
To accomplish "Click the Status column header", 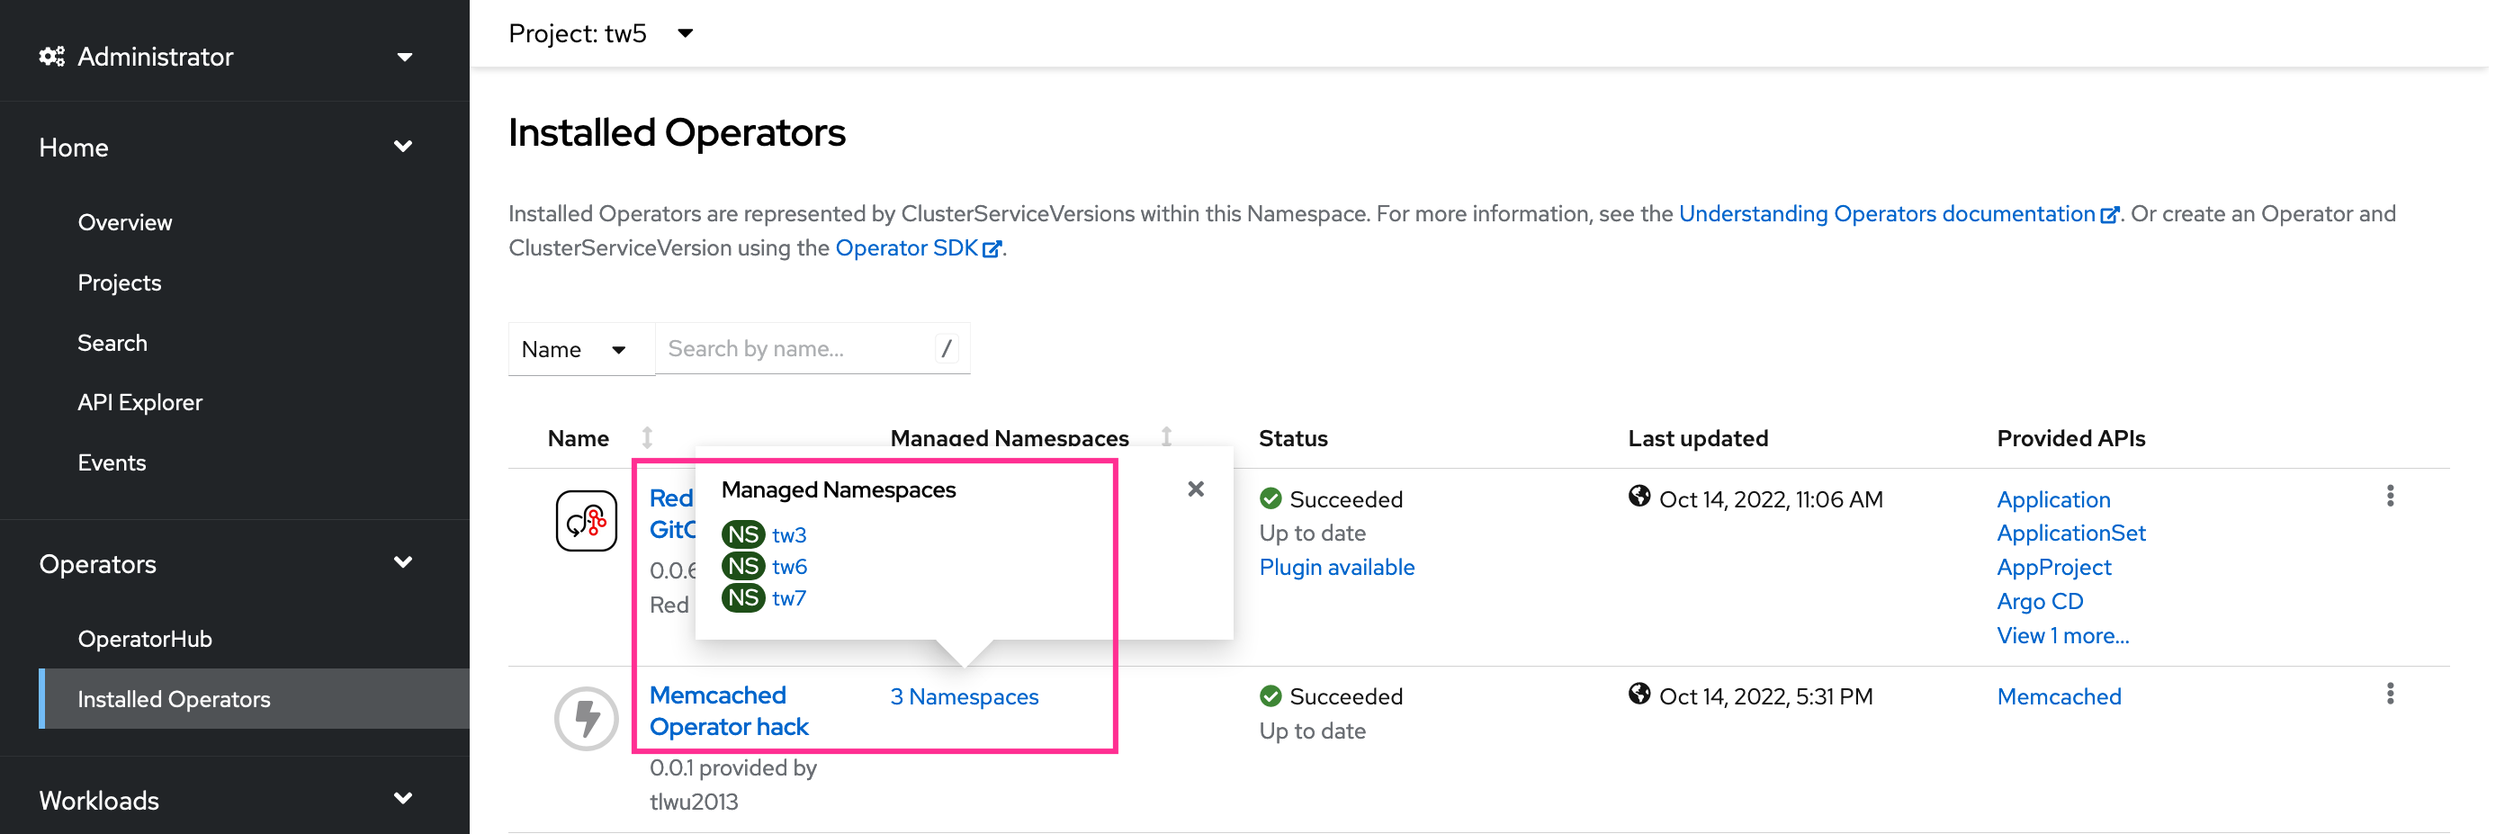I will pos(1293,439).
